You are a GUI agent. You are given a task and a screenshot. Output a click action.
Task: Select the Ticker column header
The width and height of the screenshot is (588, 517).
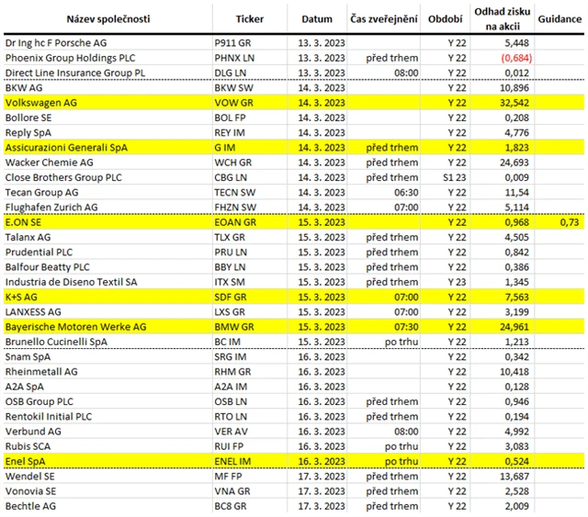click(x=249, y=18)
